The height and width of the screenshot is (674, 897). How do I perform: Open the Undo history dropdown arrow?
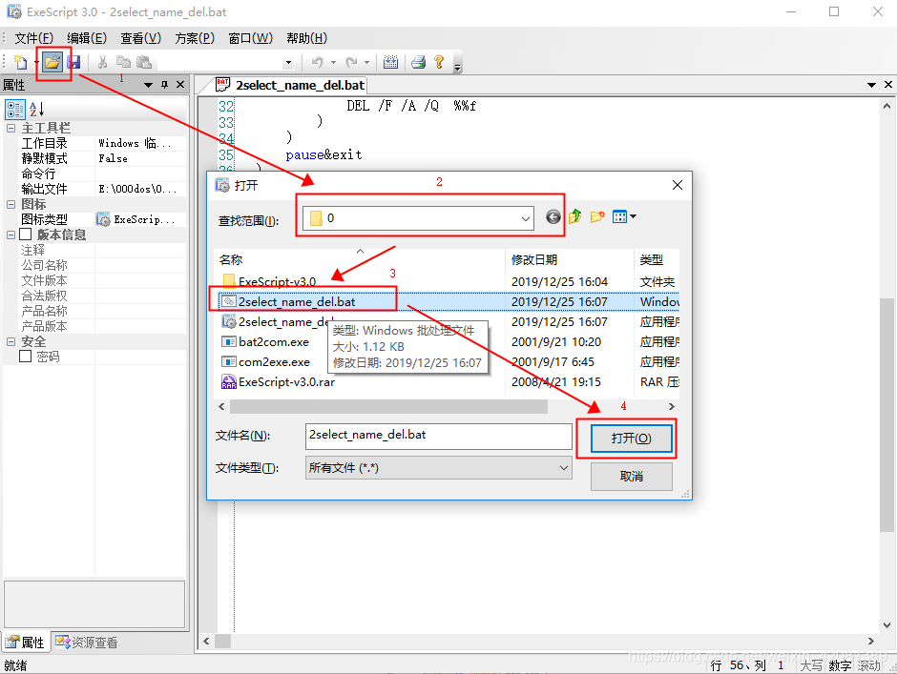pos(334,62)
